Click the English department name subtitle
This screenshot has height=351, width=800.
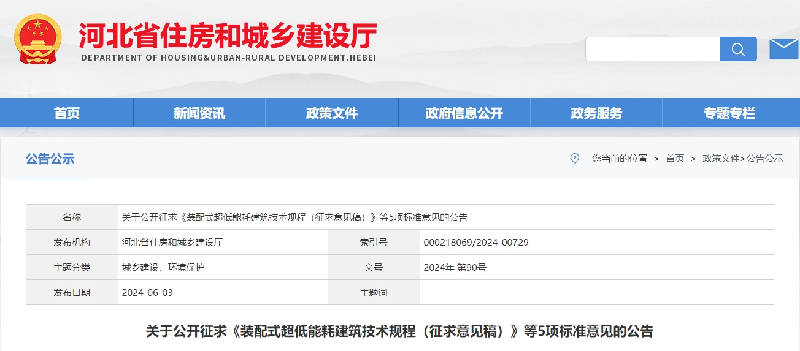229,58
